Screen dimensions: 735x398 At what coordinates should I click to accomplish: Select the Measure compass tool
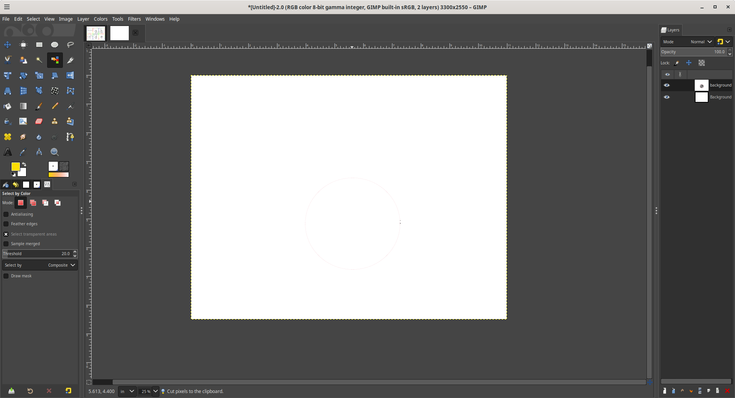39,152
